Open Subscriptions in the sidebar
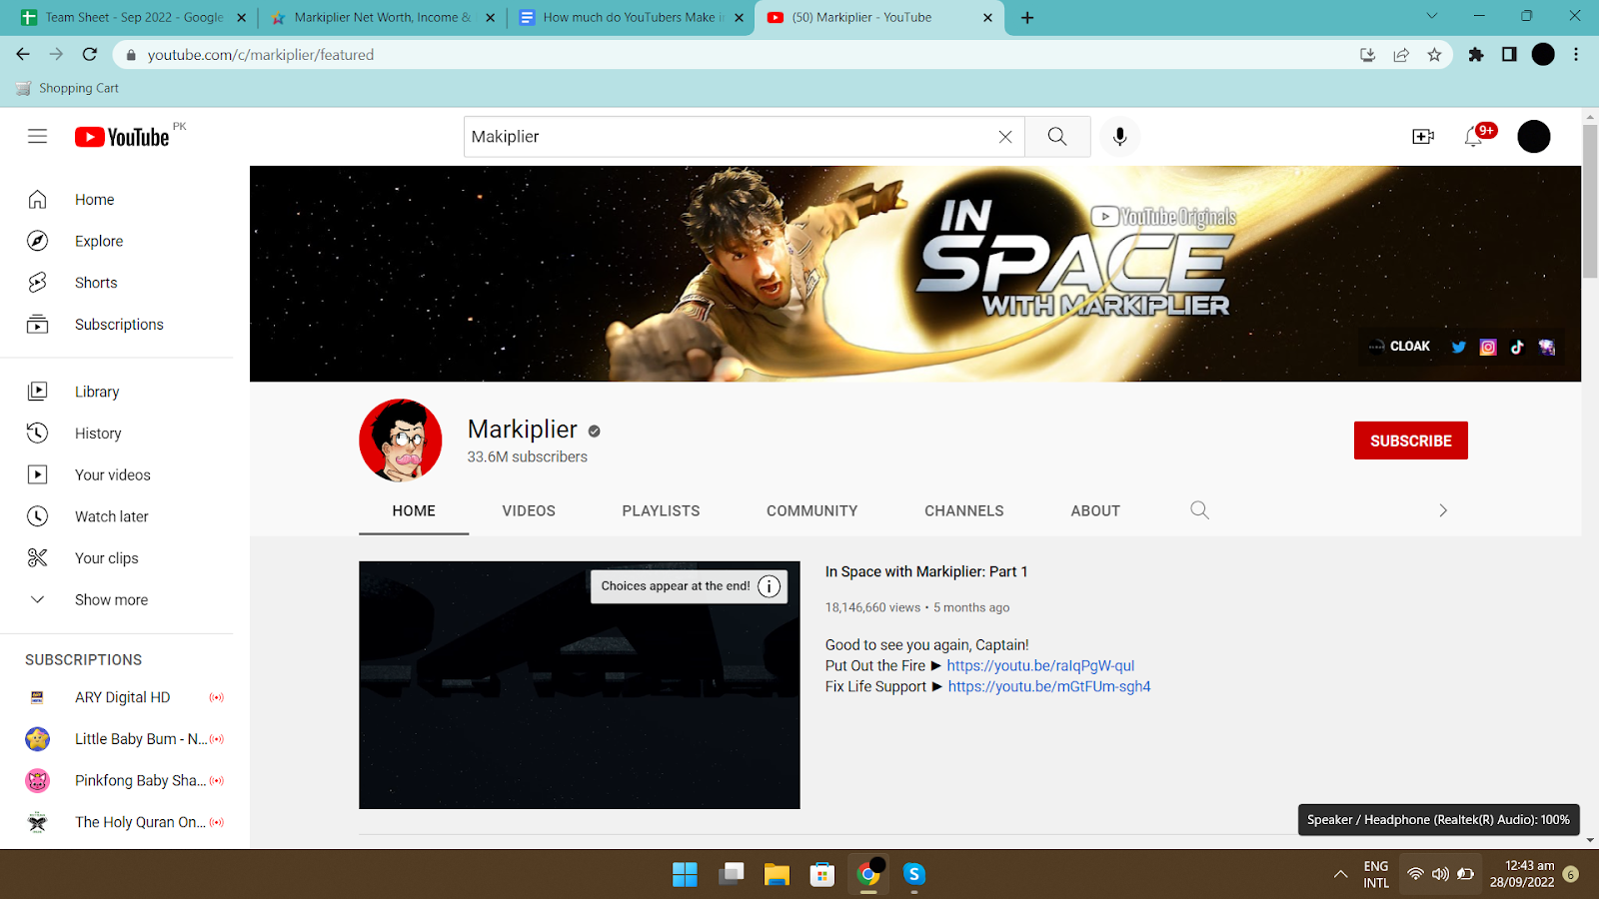Screen dimensions: 1599x899 point(117,325)
